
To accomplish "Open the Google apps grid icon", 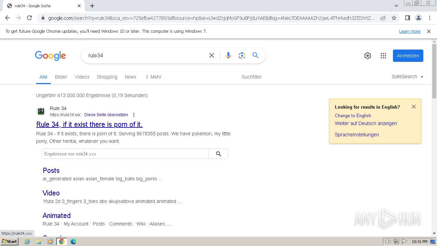I will point(383,56).
